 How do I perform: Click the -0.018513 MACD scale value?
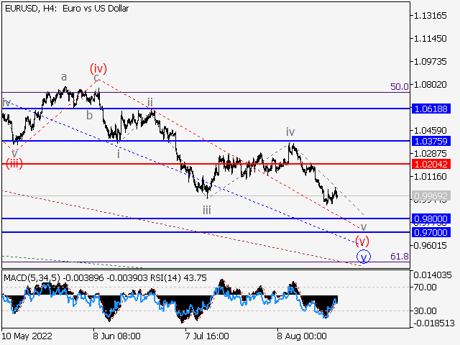pos(434,323)
